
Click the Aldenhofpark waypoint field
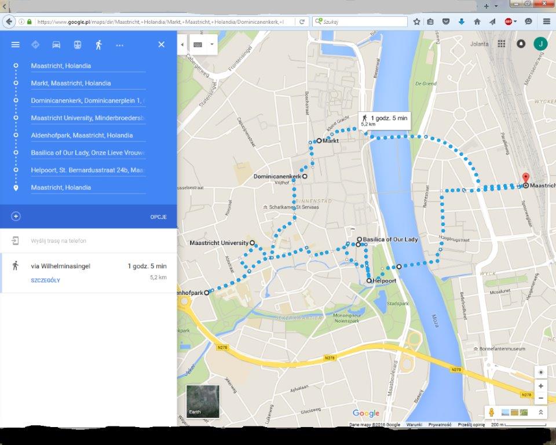point(88,135)
